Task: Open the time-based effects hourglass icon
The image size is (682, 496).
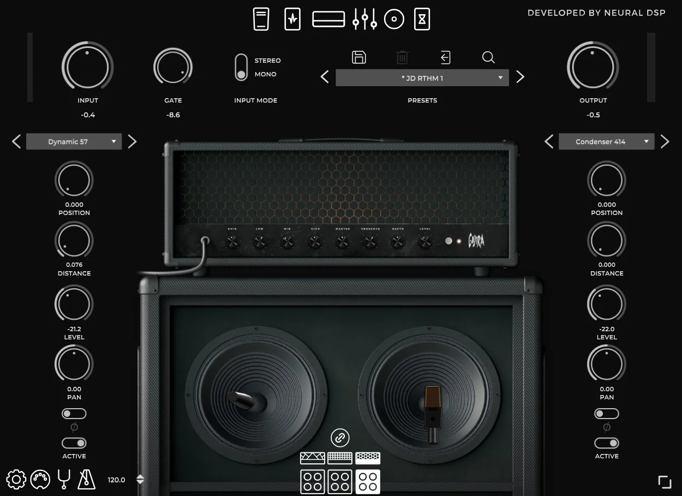Action: (422, 19)
